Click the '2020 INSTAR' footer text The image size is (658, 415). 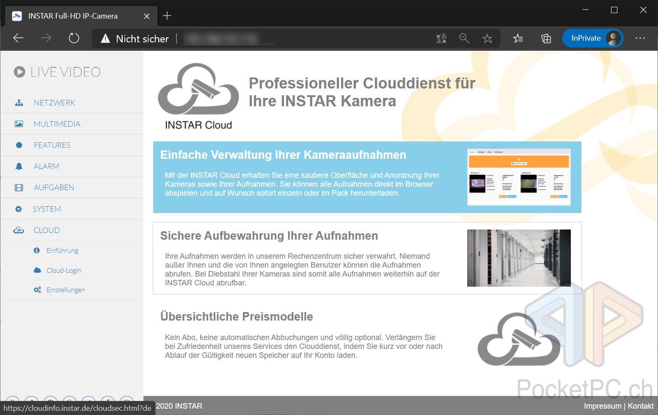coord(179,406)
